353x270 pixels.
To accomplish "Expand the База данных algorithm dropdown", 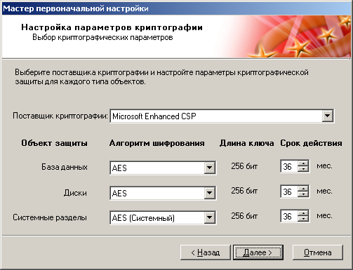I will (209, 168).
